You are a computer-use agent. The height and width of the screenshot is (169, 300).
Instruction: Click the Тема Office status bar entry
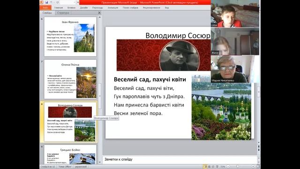[x=65, y=167]
